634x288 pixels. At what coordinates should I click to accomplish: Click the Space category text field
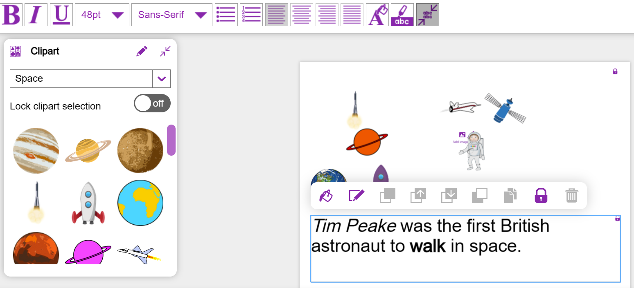coord(81,78)
